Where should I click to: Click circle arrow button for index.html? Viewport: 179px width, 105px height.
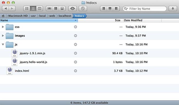75,71
